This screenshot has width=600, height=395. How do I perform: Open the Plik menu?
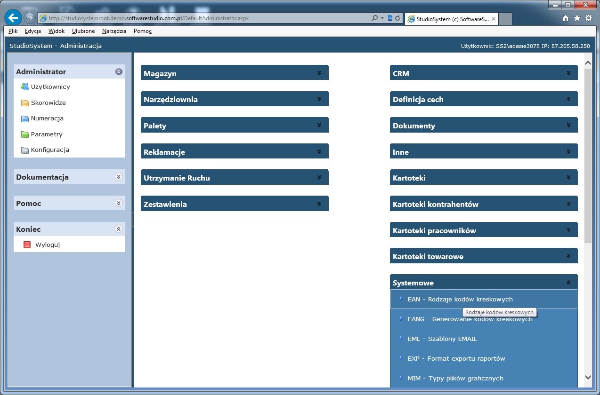pos(13,31)
